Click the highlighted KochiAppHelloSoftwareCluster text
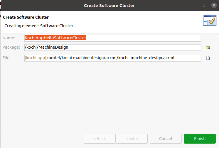The image size is (219, 148). pos(55,38)
